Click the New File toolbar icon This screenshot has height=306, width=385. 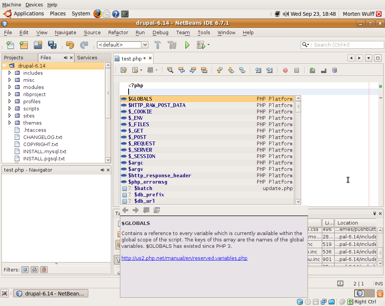[x=10, y=45]
